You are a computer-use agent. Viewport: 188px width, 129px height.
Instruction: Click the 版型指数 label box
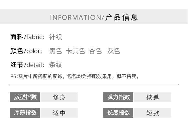pyautogui.click(x=25, y=97)
